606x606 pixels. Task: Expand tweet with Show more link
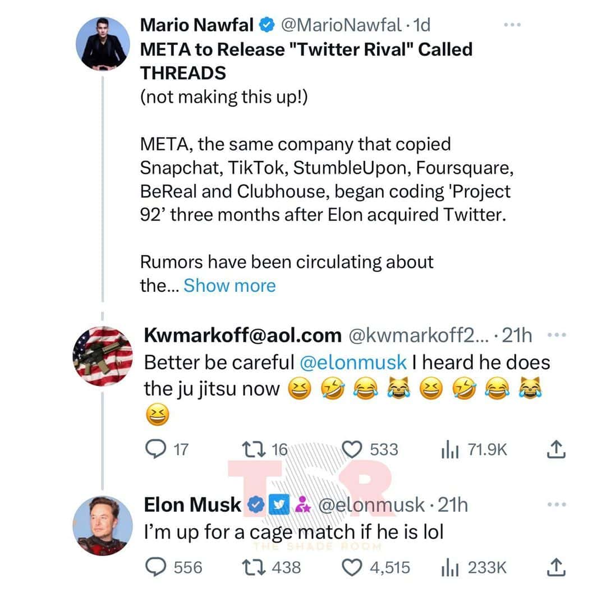(x=229, y=286)
